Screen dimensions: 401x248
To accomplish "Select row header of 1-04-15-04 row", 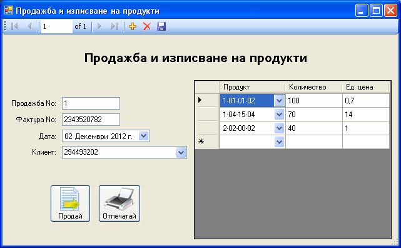I will (x=207, y=115).
